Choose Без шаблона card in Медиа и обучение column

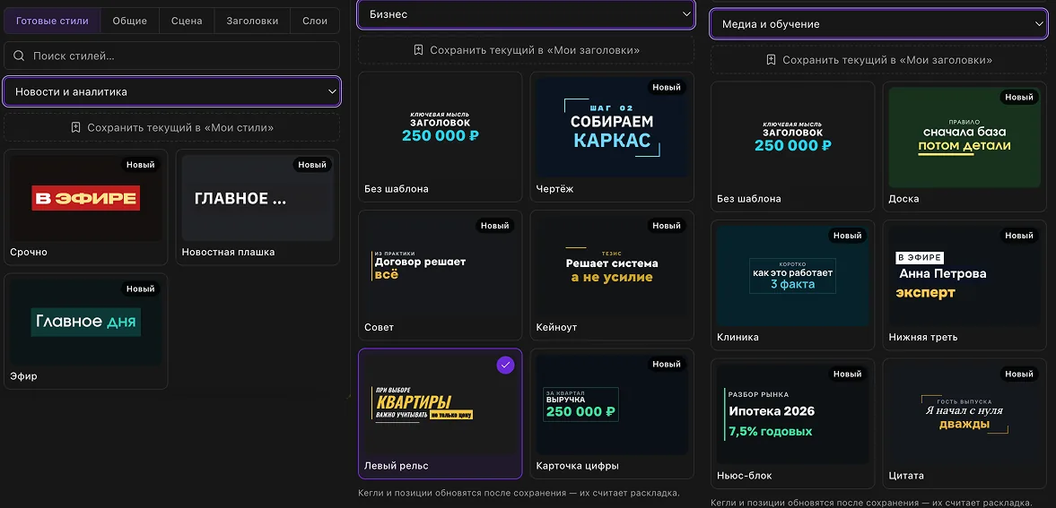coord(793,147)
